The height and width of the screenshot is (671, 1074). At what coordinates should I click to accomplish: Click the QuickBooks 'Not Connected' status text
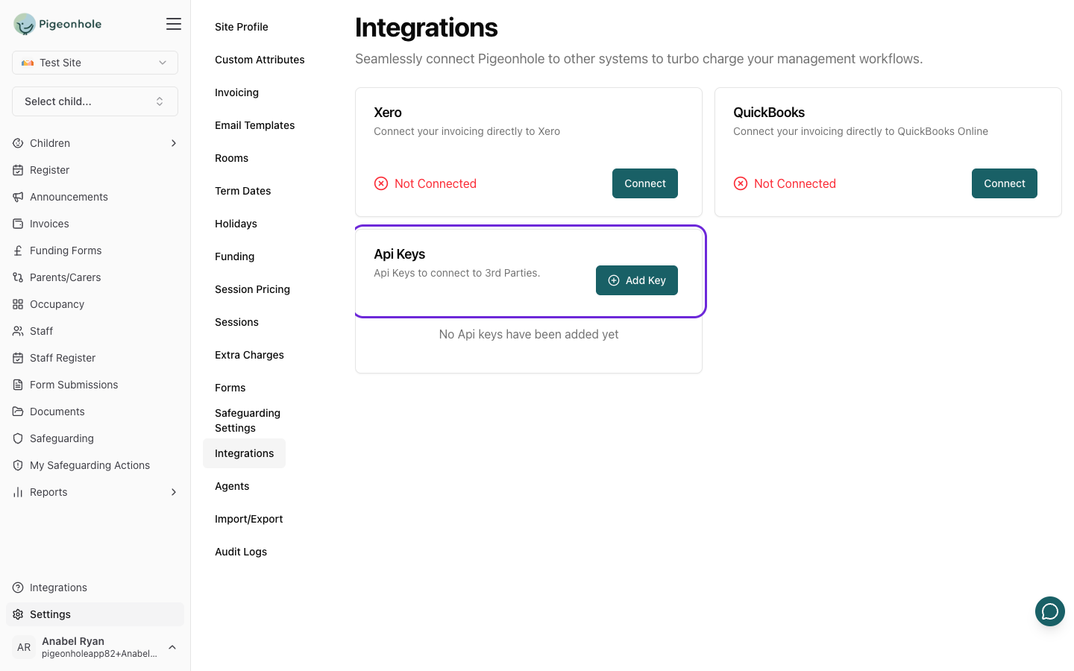point(795,183)
